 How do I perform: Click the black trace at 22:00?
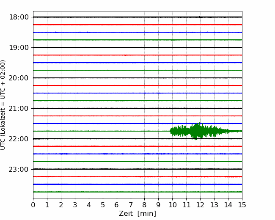click(x=137, y=139)
